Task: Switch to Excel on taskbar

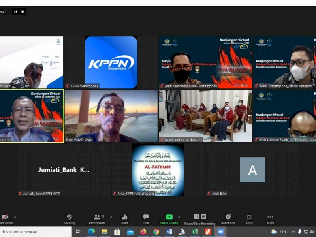Action: tap(195, 232)
